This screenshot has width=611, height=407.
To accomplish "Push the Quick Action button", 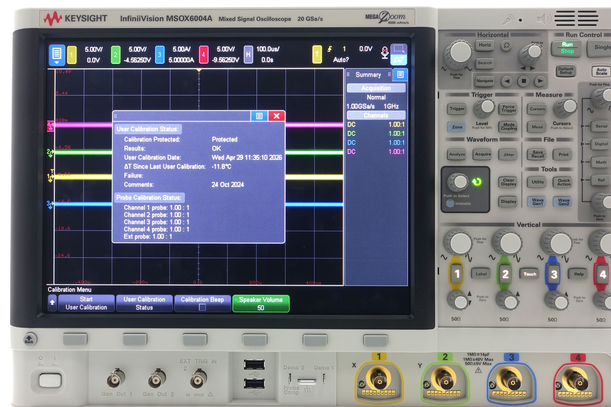I will (x=564, y=182).
